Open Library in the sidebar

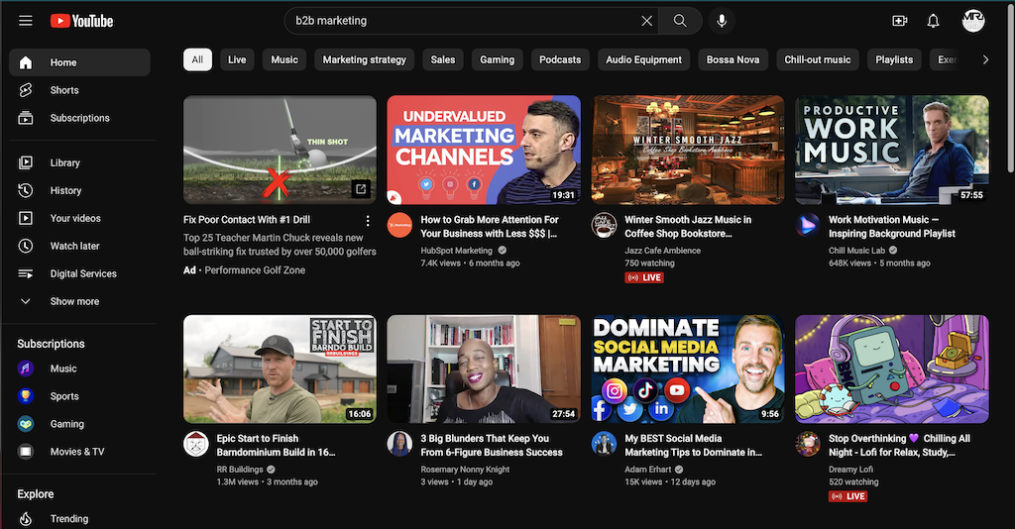[x=79, y=162]
